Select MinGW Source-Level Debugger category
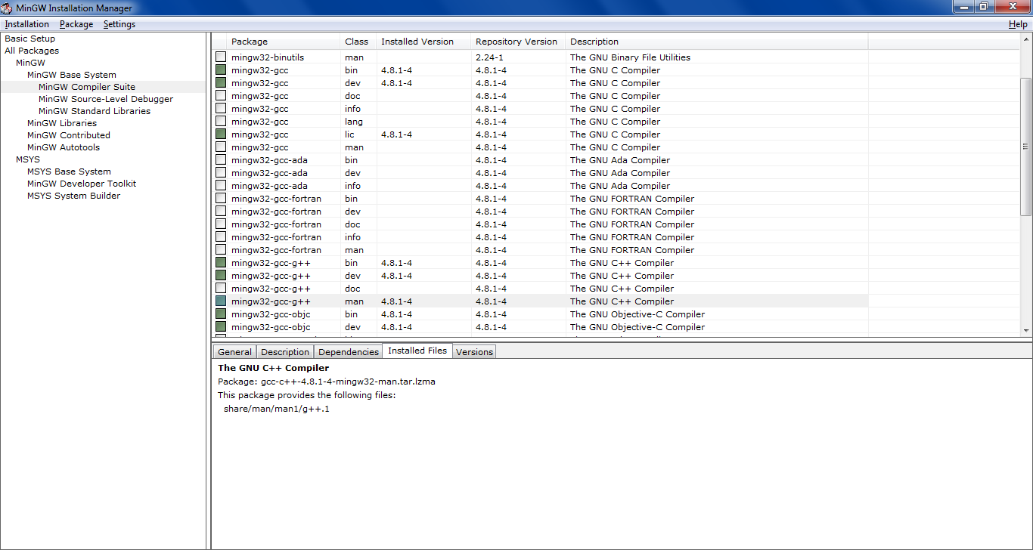Screen dimensions: 1033x550 [x=106, y=99]
